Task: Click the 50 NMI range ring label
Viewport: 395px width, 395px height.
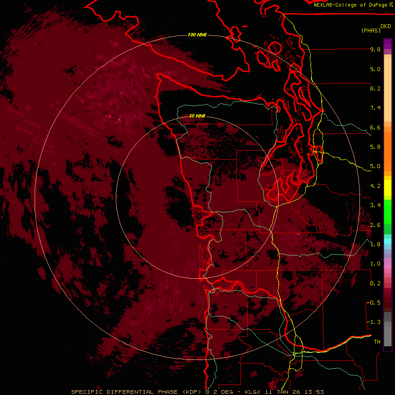Action: tap(197, 116)
